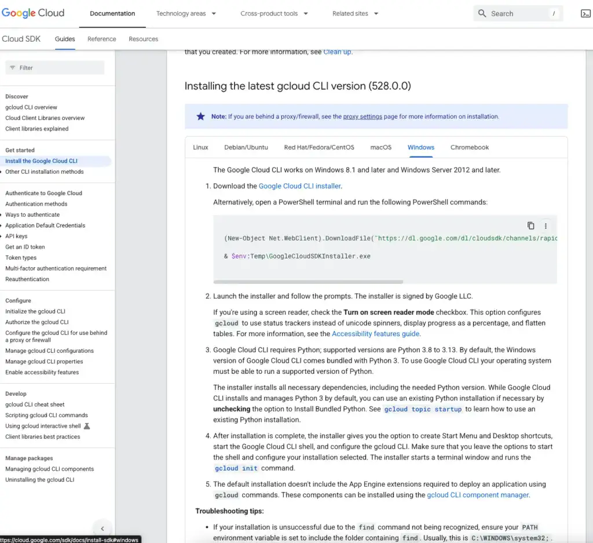Click the star note icon
This screenshot has width=593, height=543.
(x=201, y=116)
